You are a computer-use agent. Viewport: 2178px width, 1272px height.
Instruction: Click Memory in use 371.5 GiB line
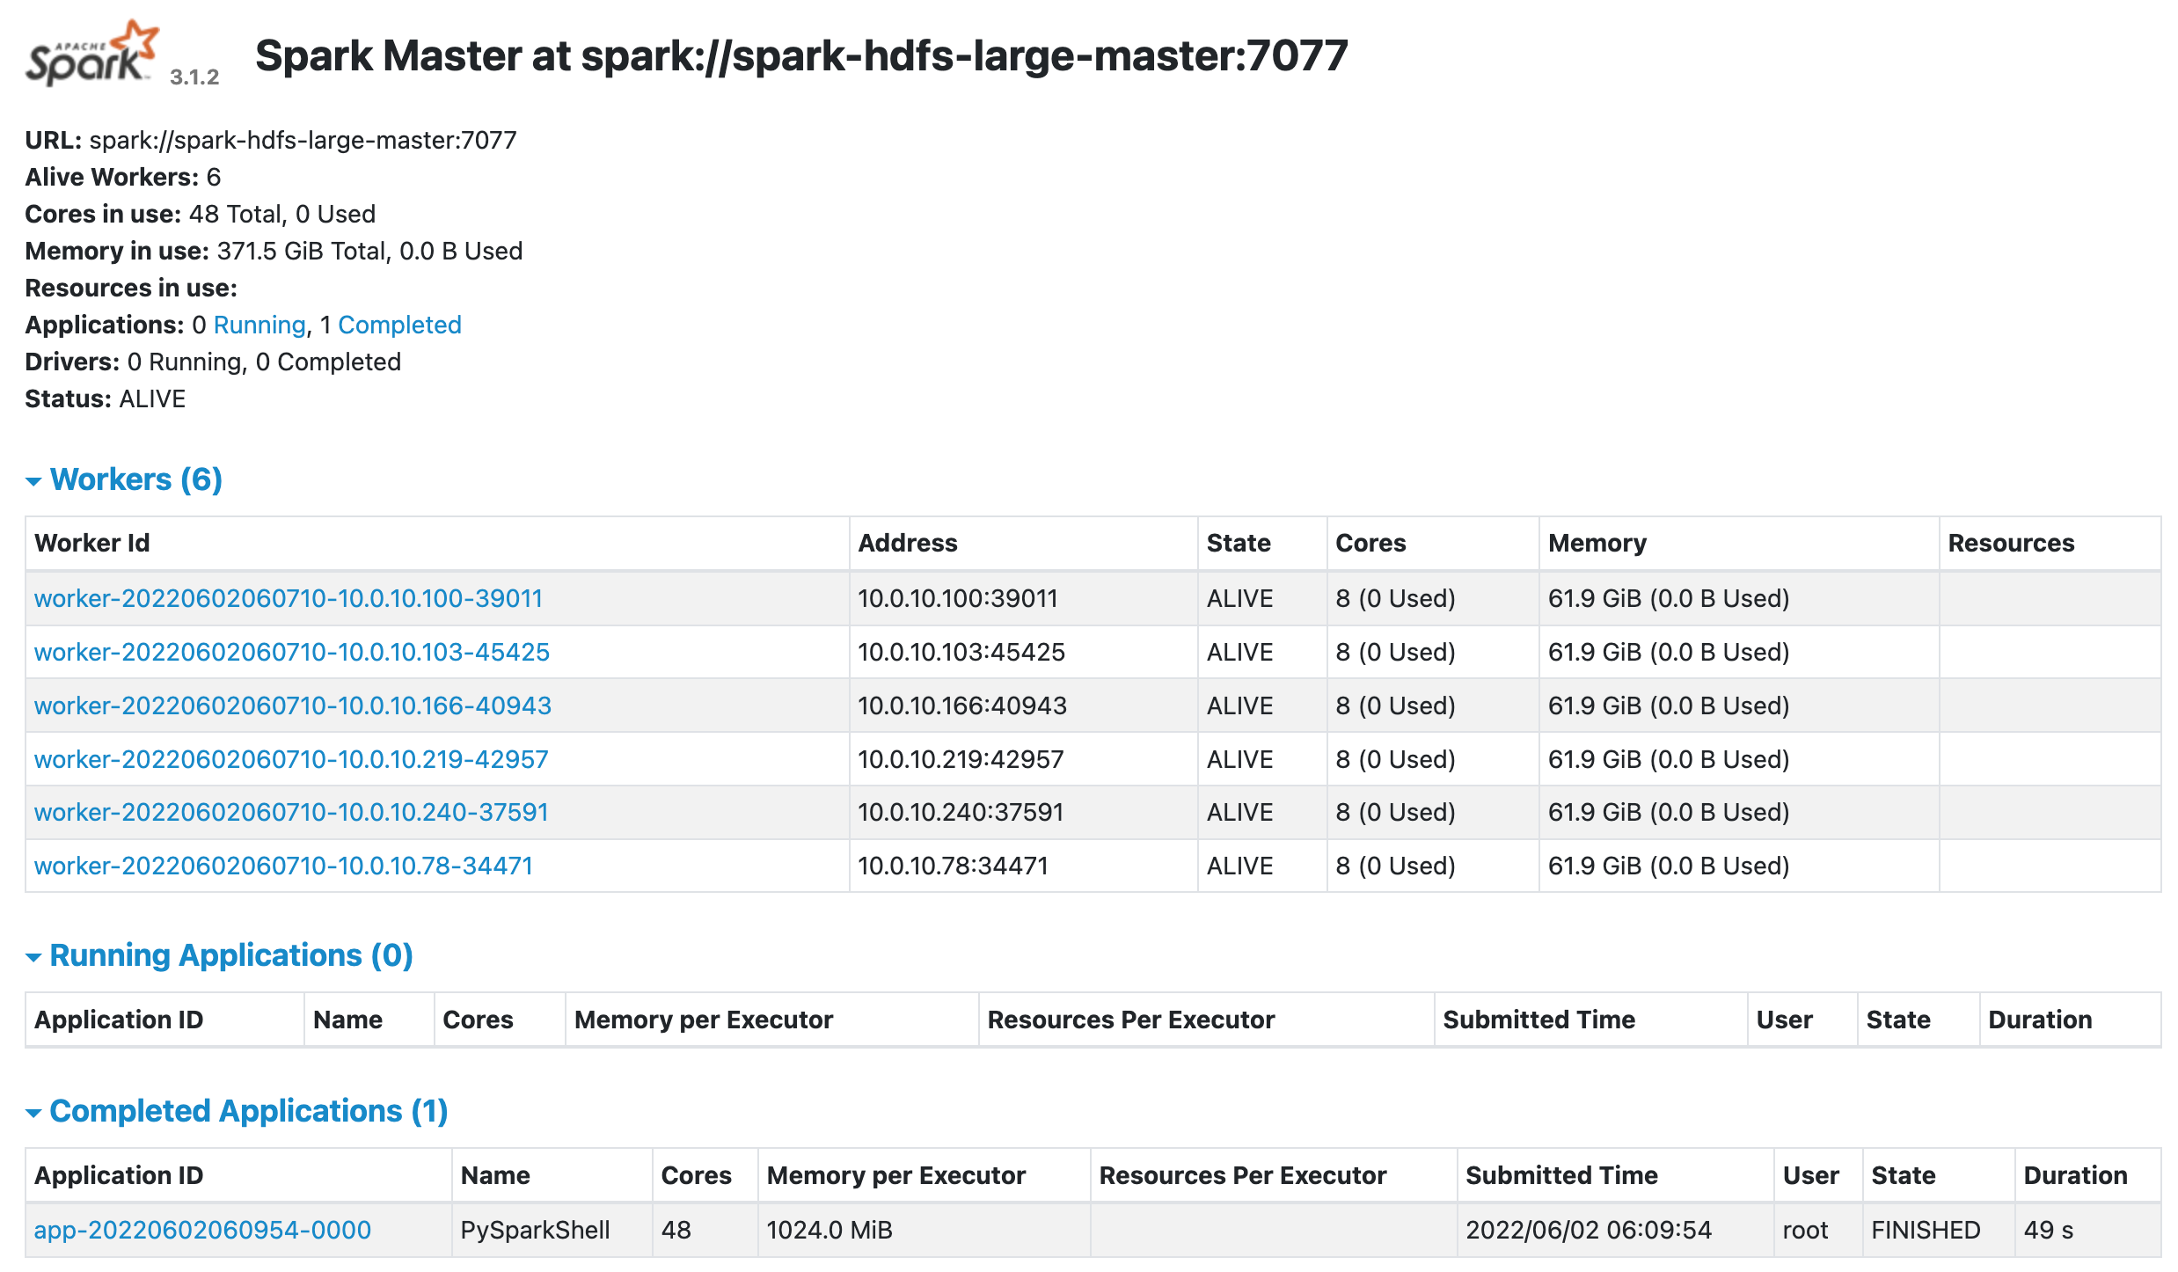[x=274, y=251]
